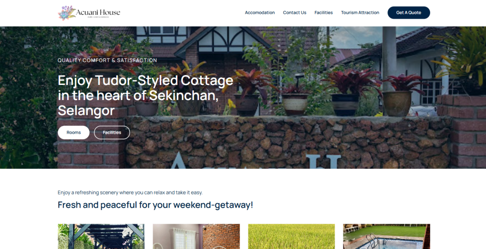Open the swimming pool thumbnail
486x249 pixels.
click(x=386, y=236)
